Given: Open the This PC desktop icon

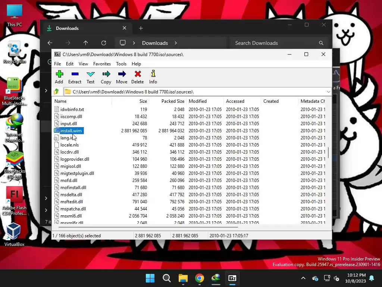Looking at the screenshot, I should point(15,15).
